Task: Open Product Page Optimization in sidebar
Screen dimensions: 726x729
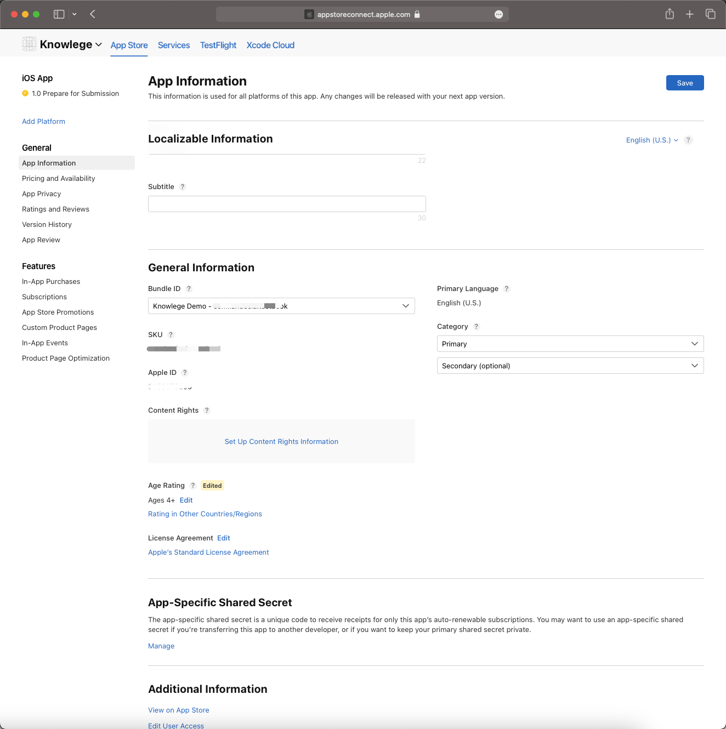Action: [66, 358]
